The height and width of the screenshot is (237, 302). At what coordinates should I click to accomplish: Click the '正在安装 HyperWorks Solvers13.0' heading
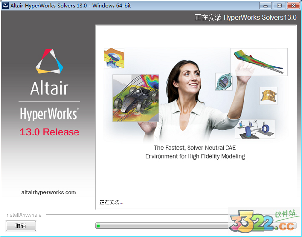pyautogui.click(x=246, y=18)
